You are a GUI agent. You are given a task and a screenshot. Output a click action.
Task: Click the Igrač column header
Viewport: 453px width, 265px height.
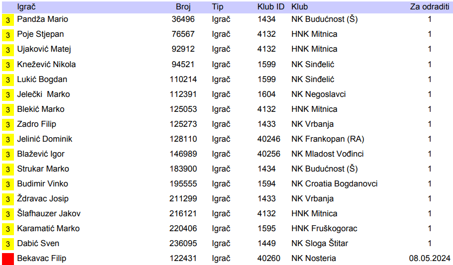coord(26,7)
